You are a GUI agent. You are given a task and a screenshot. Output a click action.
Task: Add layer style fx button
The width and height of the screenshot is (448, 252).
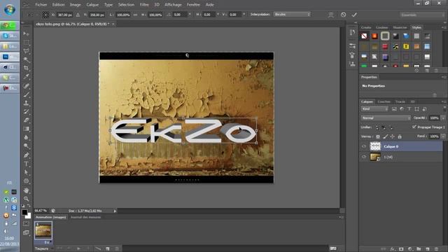click(x=393, y=249)
